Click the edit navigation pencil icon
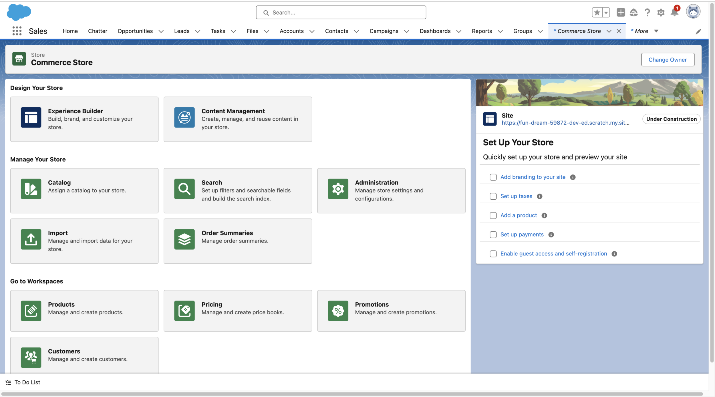 point(698,31)
